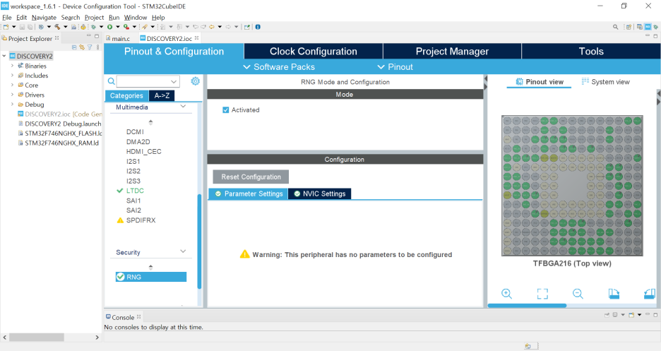Click the external tools icon with red toolbox

[126, 27]
